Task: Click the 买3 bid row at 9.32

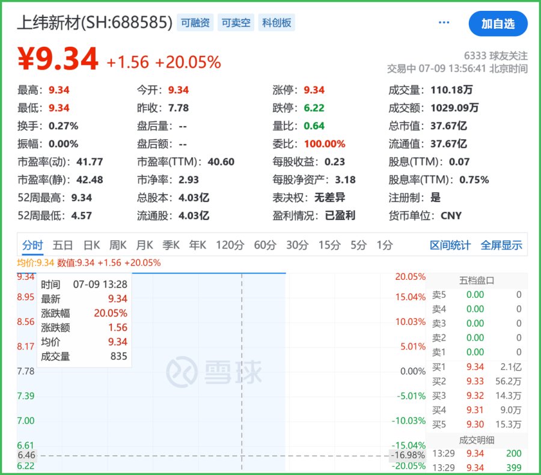Action: coord(477,396)
